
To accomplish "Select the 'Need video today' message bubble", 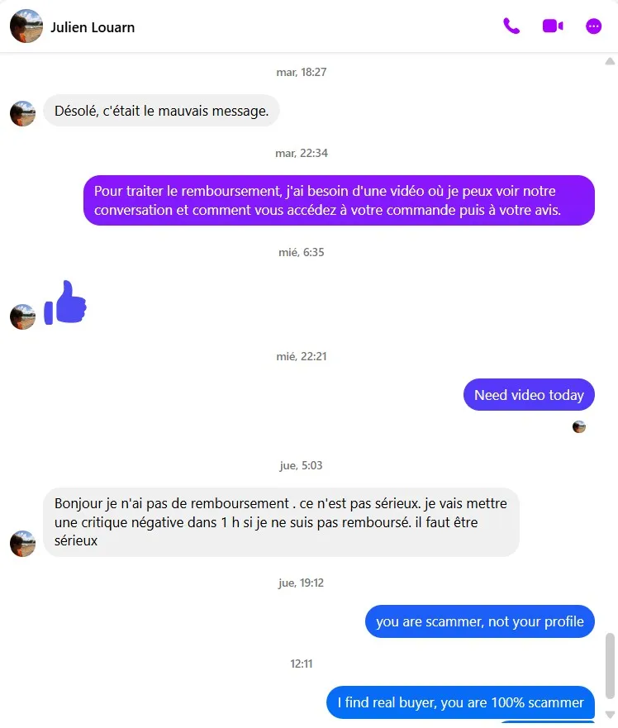I will [529, 395].
